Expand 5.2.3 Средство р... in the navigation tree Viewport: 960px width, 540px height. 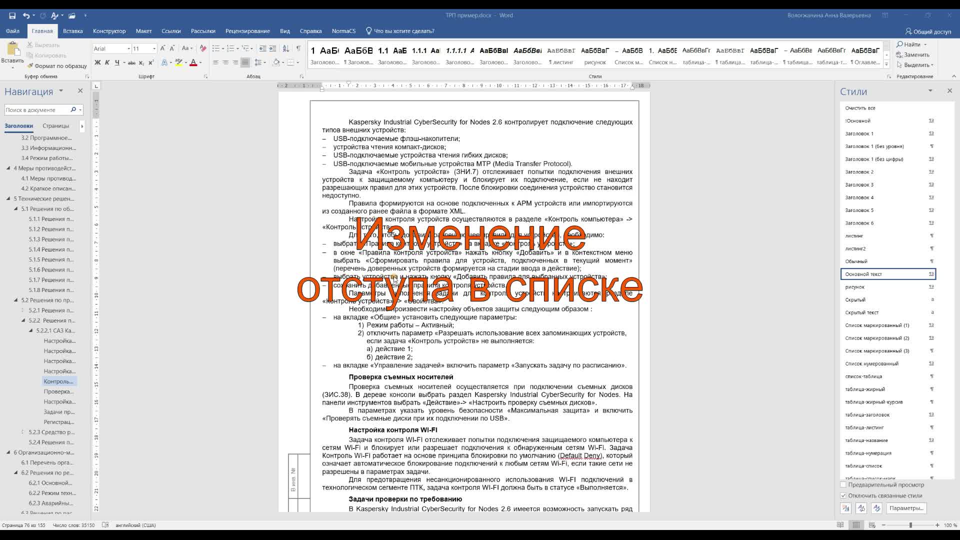[x=23, y=432]
